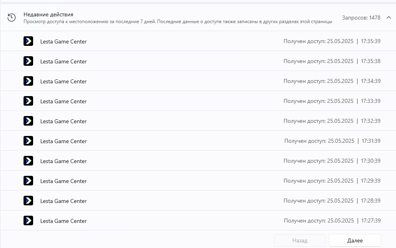This screenshot has height=248, width=396.
Task: Click Lesta Game Center icon at 17:30:39
Action: point(28,161)
